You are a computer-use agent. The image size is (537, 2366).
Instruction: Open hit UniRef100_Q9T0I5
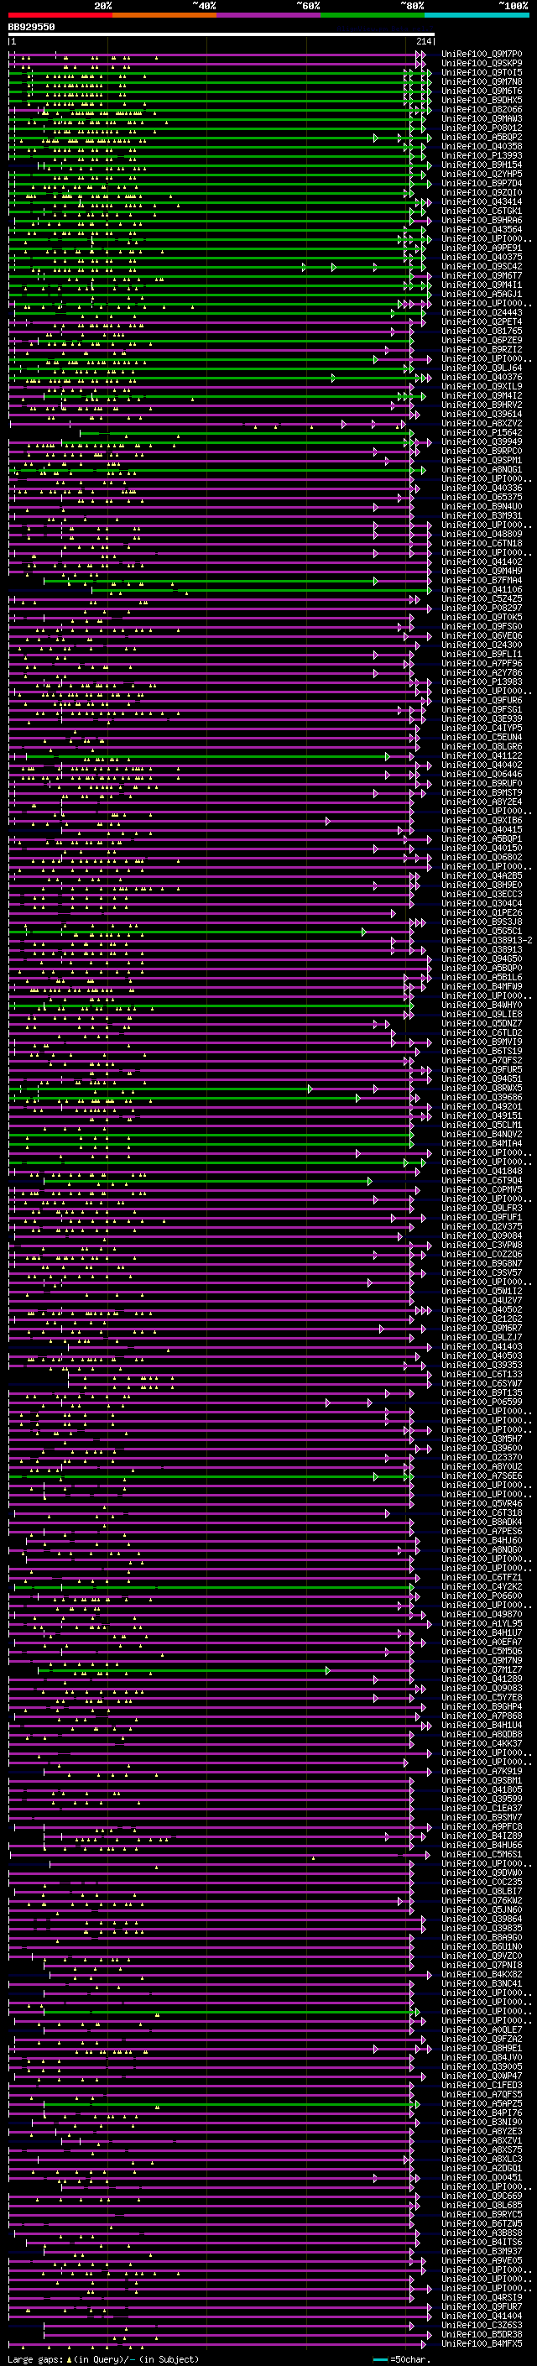coord(482,72)
